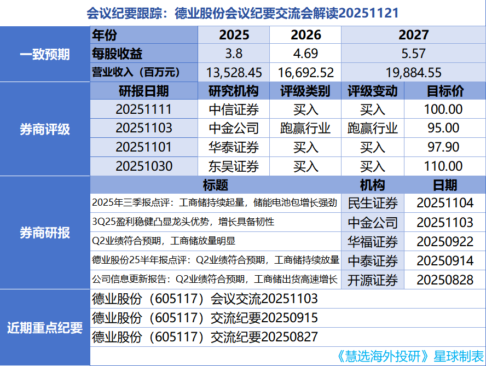
Task: Click the 评级类别 column header
Action: click(x=305, y=91)
